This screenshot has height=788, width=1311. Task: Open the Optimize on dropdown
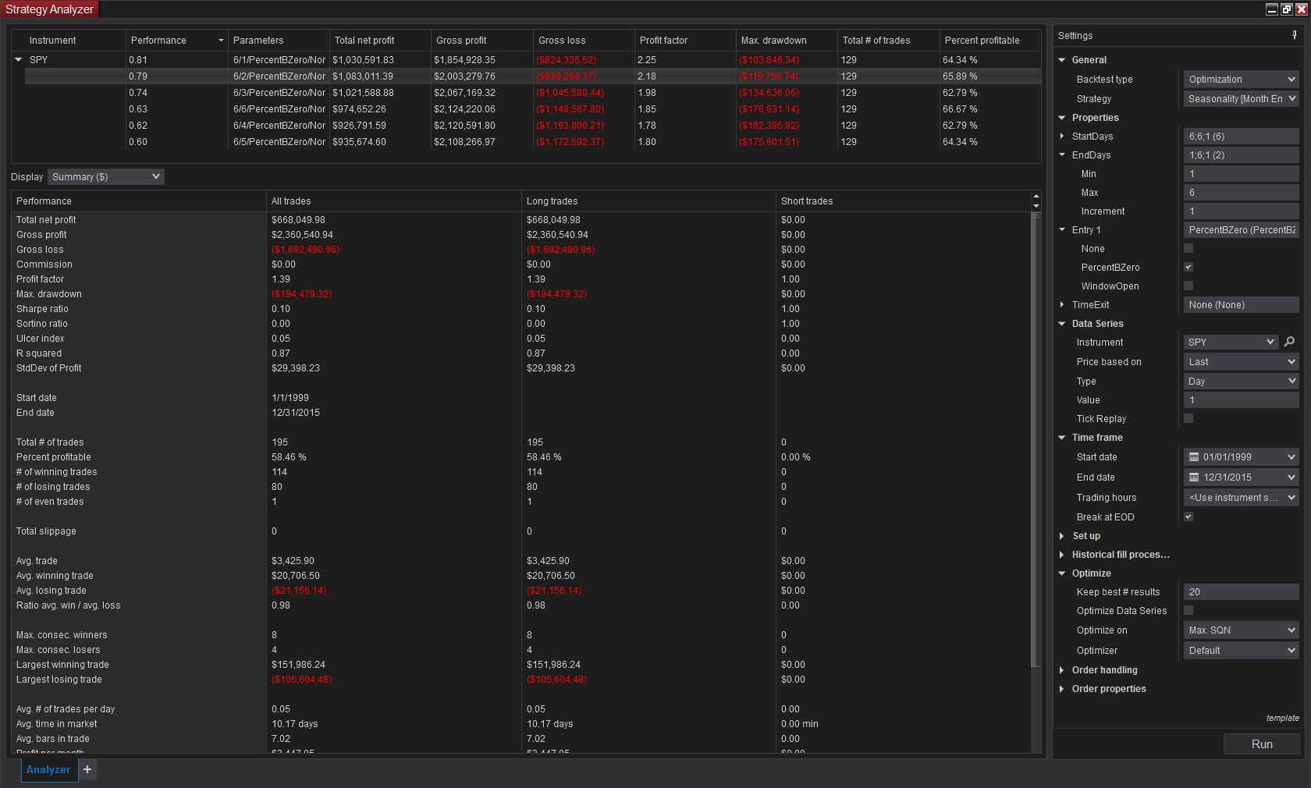tap(1242, 630)
